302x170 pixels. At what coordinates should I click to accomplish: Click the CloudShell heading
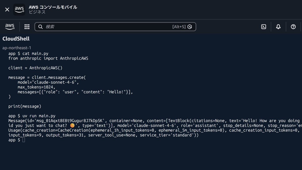point(16,39)
